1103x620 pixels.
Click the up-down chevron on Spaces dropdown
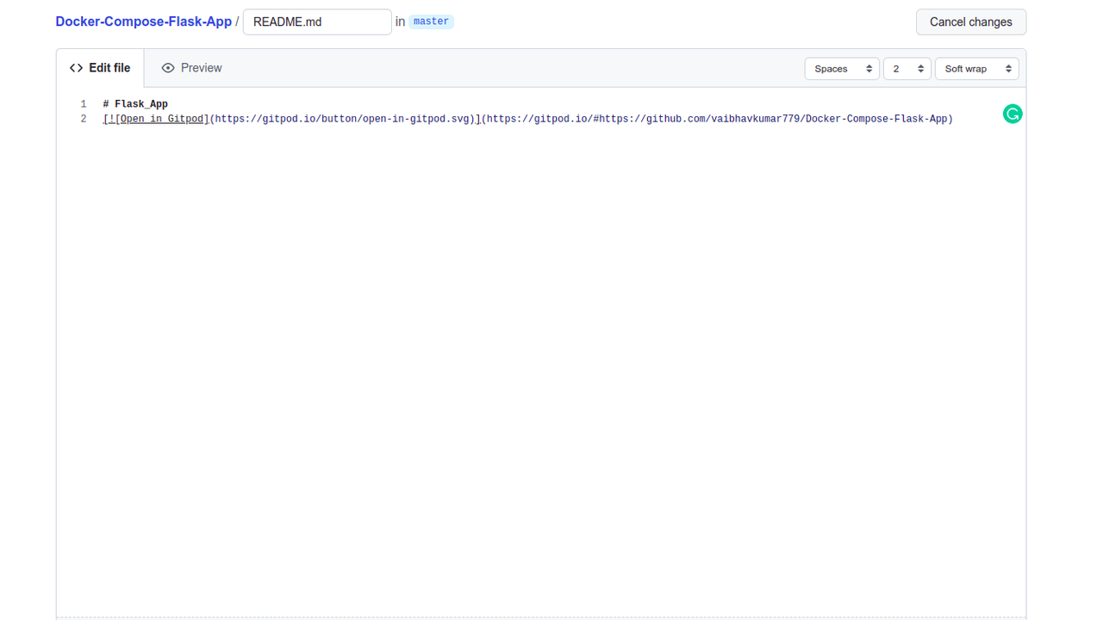[869, 68]
